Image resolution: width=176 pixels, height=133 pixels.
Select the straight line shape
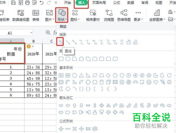pos(61,42)
